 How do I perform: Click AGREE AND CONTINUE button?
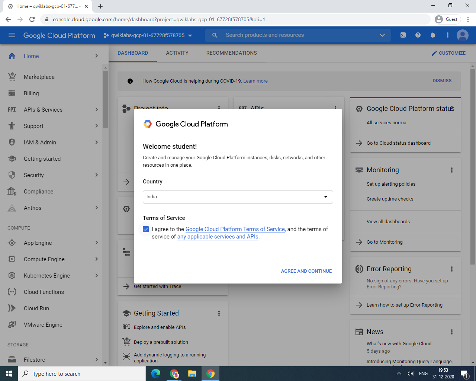click(x=306, y=271)
